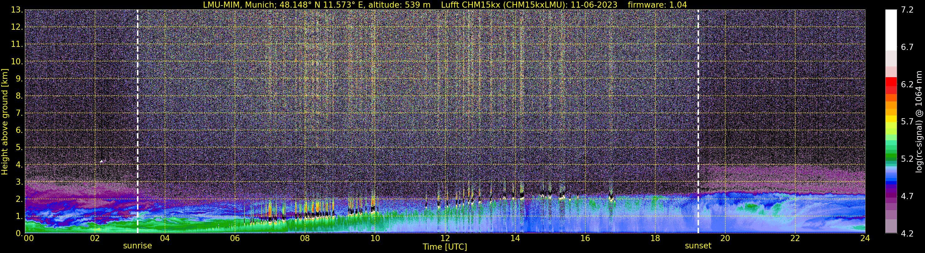Click the '06' time axis tick label
925x253 pixels.
tap(235, 238)
